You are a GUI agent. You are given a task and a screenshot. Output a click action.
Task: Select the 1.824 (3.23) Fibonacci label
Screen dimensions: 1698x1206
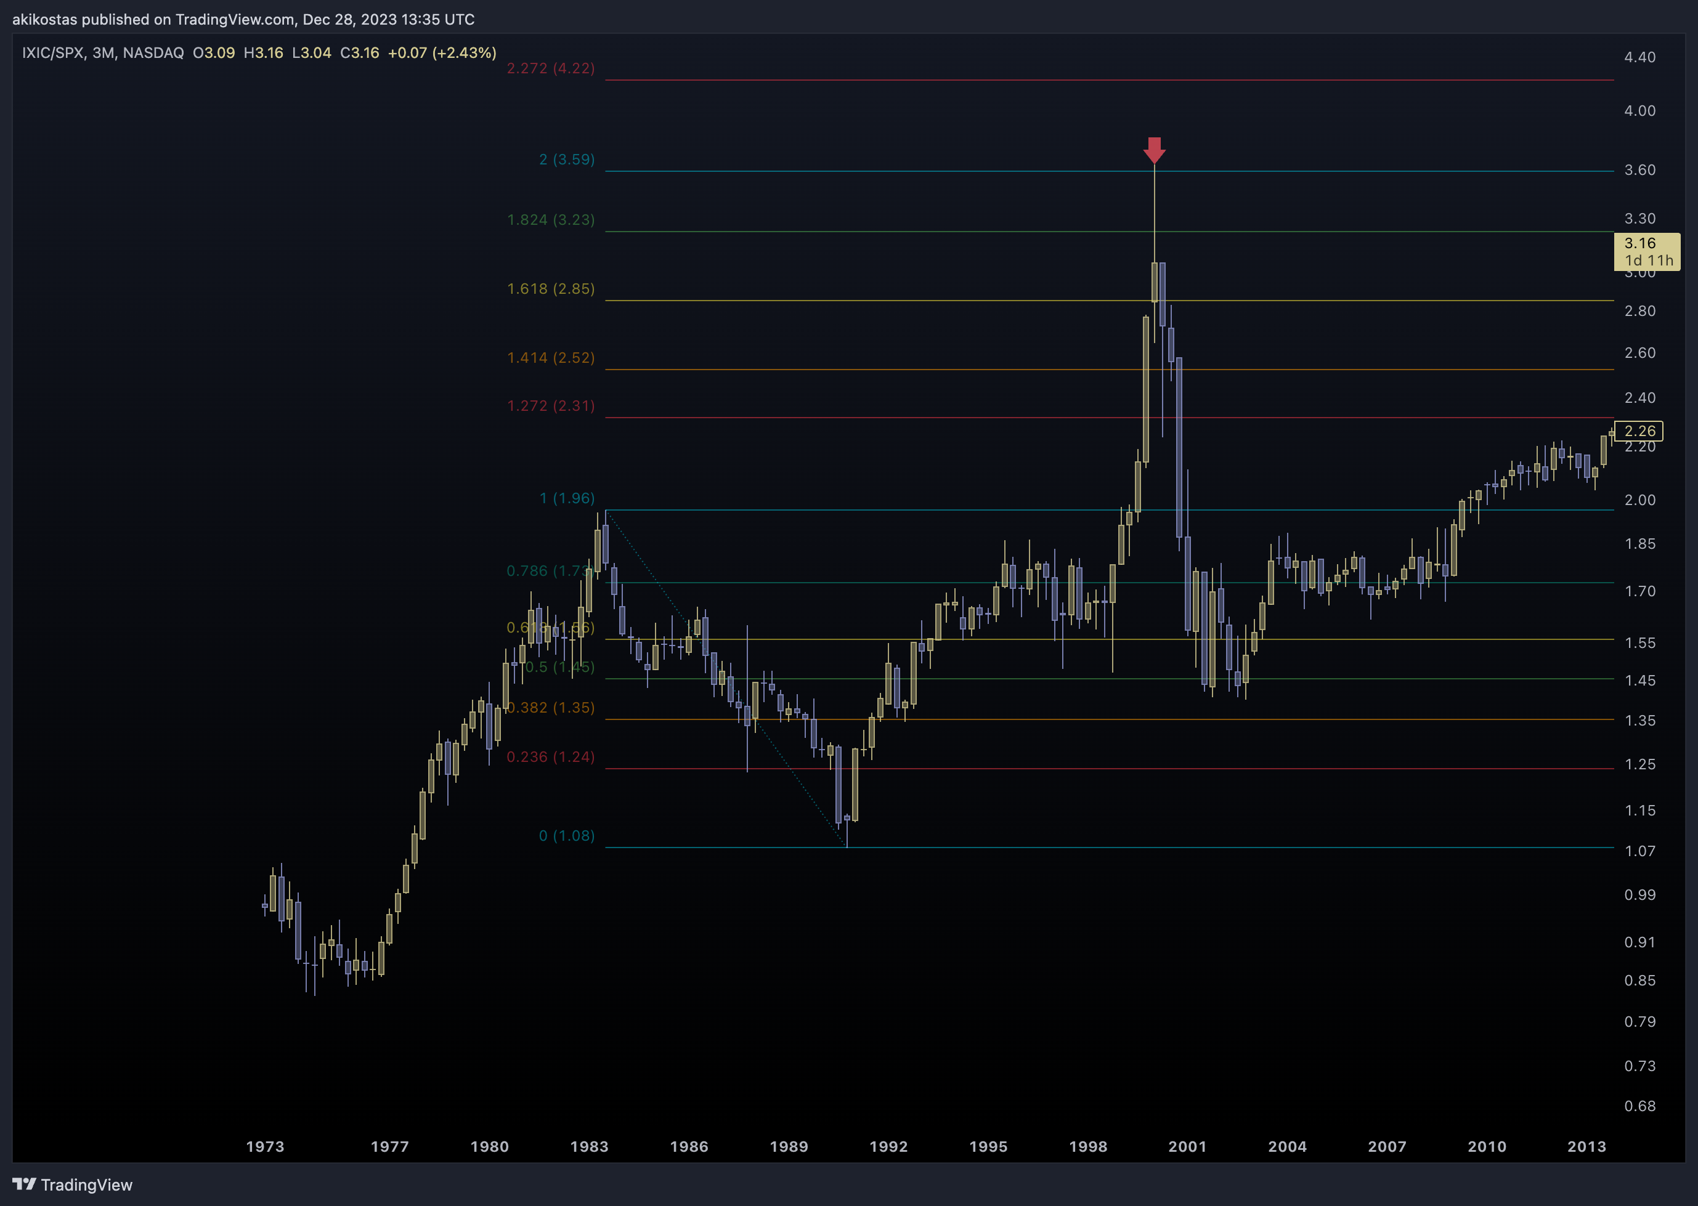[x=550, y=220]
